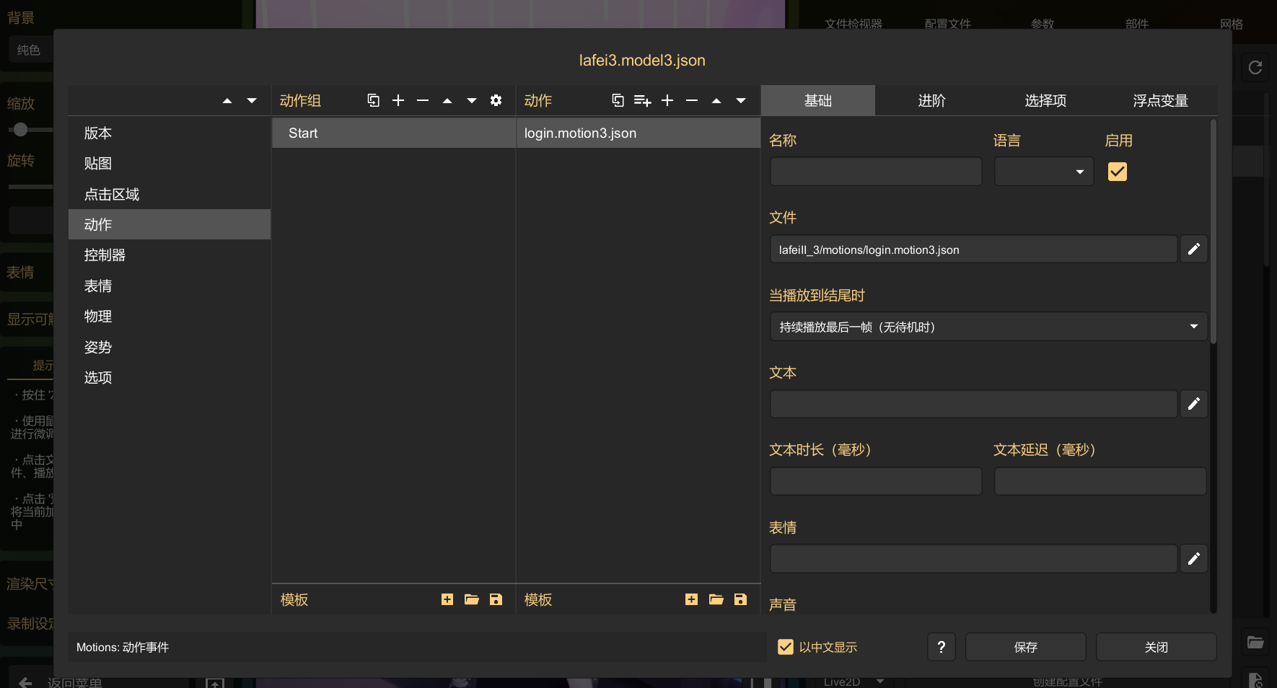Open help with the question mark button

click(941, 647)
